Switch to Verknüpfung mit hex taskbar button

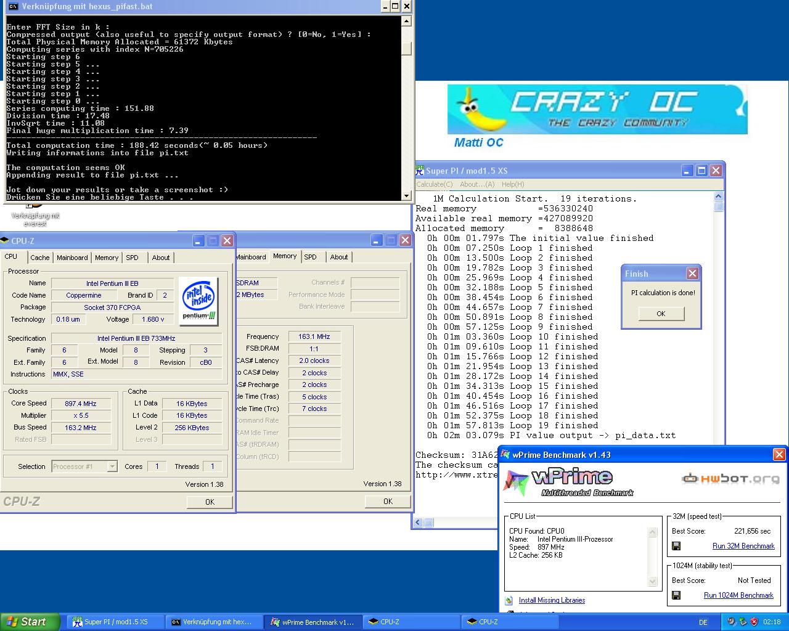click(x=213, y=622)
